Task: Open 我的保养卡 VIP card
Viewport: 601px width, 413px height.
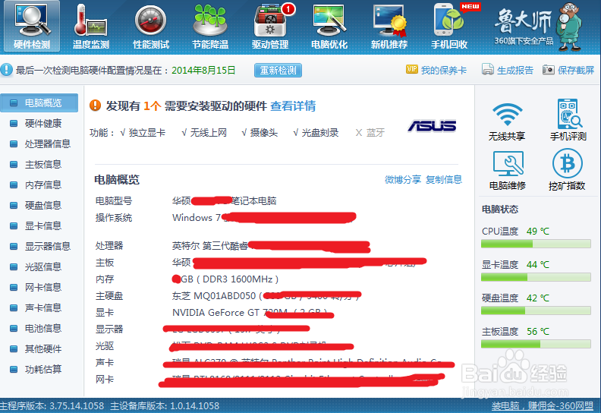Action: pyautogui.click(x=436, y=70)
